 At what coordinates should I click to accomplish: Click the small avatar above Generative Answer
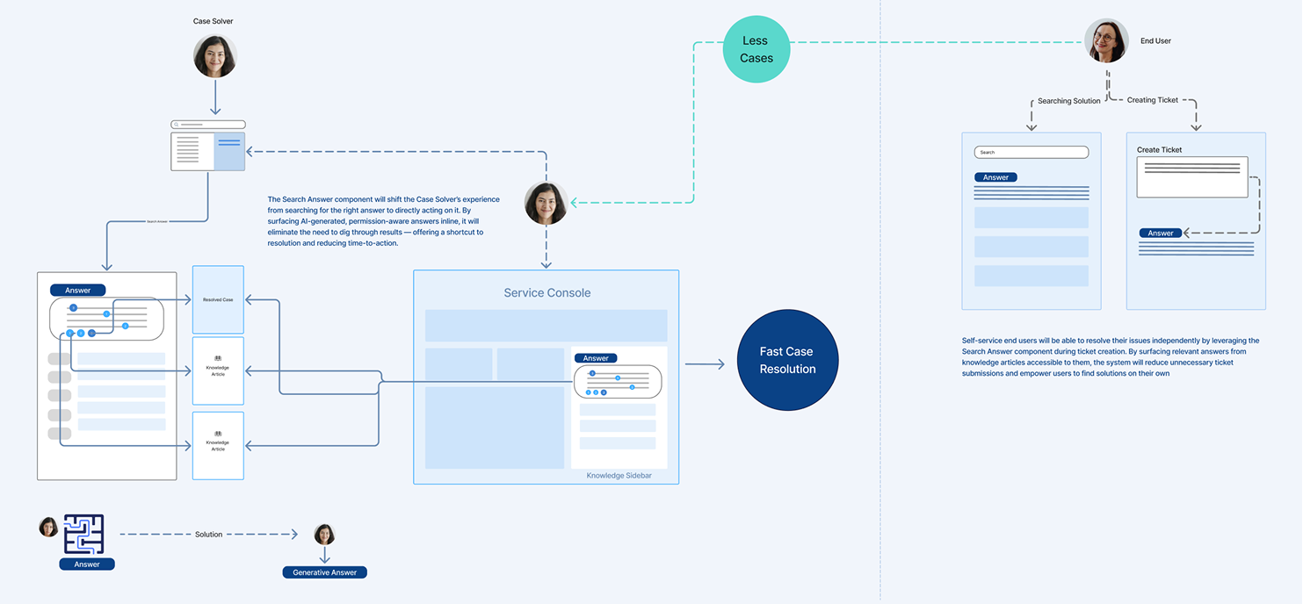[324, 535]
